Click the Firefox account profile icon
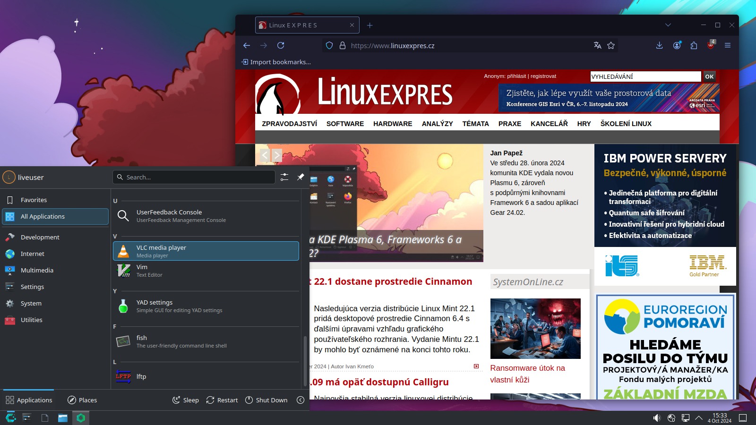This screenshot has height=425, width=756. pos(677,45)
